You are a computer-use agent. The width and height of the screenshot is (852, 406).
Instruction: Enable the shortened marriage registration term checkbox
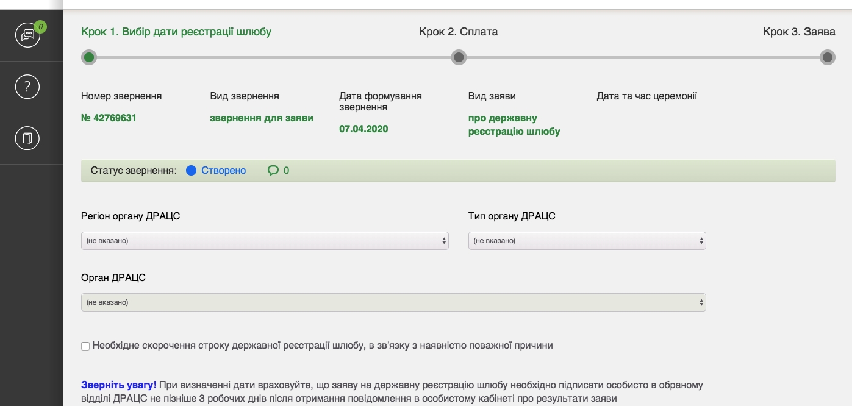85,346
